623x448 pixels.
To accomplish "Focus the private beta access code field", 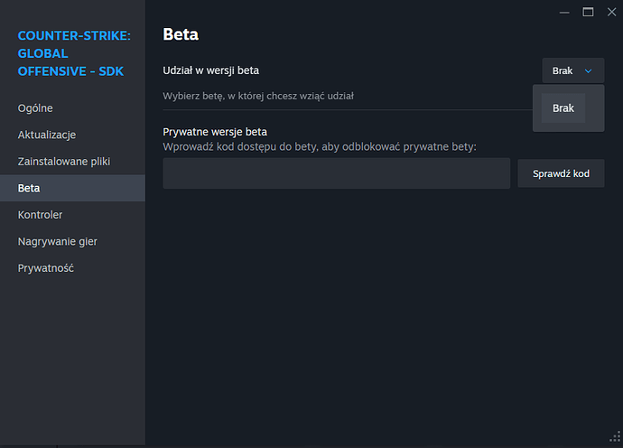I will tap(336, 173).
